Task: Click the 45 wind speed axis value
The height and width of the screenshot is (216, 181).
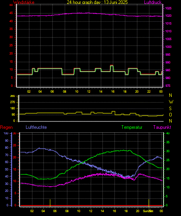Action: (11, 13)
